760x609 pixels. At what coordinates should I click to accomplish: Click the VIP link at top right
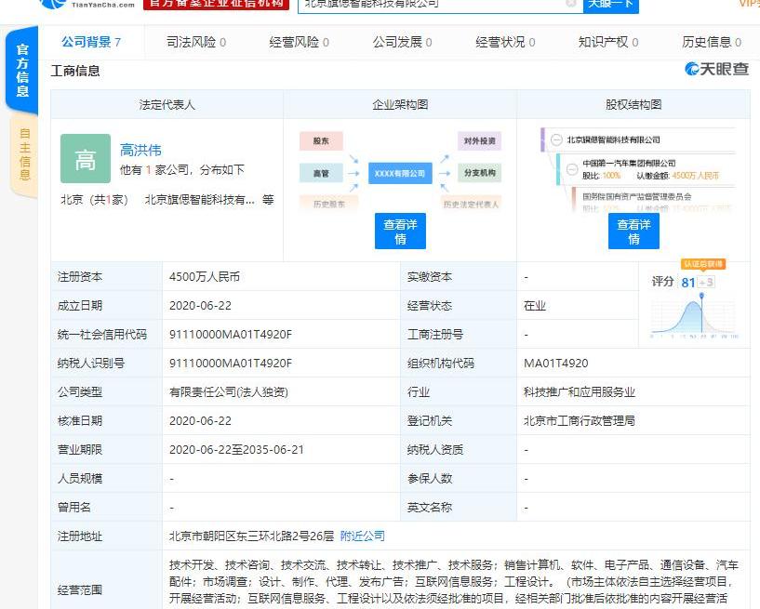click(748, 4)
